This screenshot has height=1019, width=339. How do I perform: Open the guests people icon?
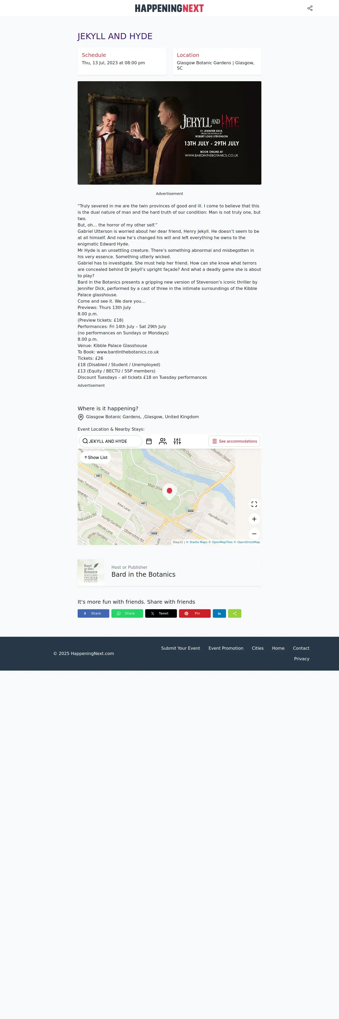pyautogui.click(x=163, y=442)
